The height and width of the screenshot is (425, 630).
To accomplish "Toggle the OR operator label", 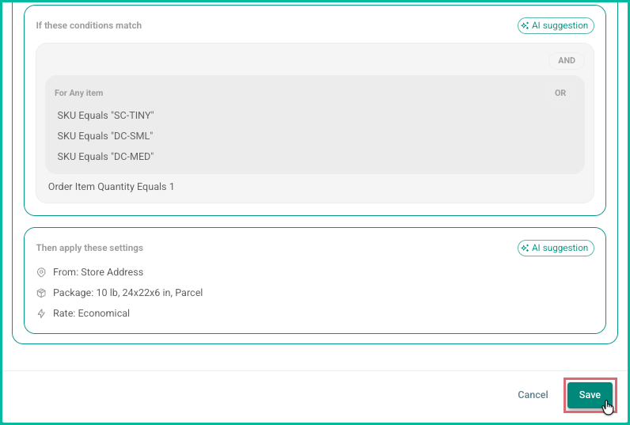I will pos(560,93).
